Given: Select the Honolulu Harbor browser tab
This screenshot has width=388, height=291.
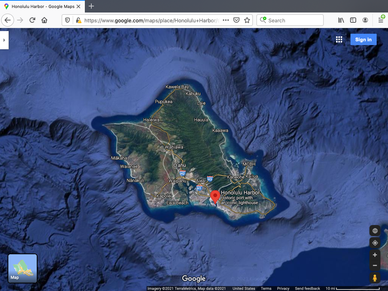Looking at the screenshot, I should (42, 6).
